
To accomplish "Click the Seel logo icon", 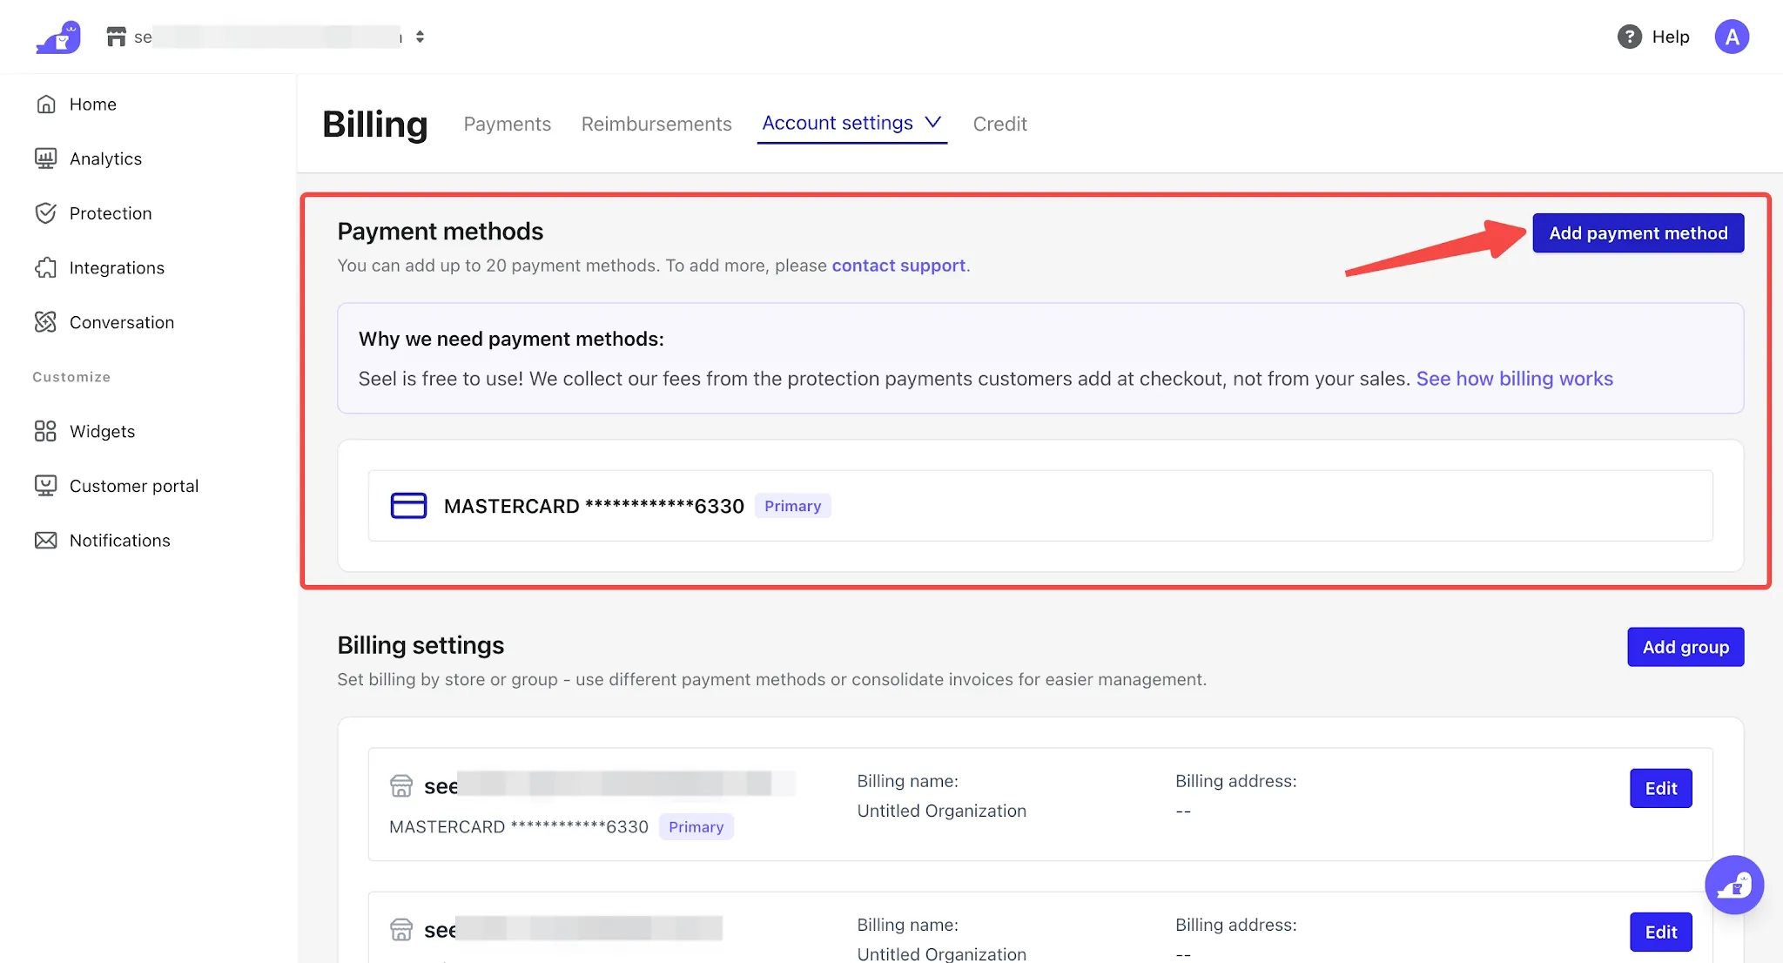I will [x=58, y=37].
